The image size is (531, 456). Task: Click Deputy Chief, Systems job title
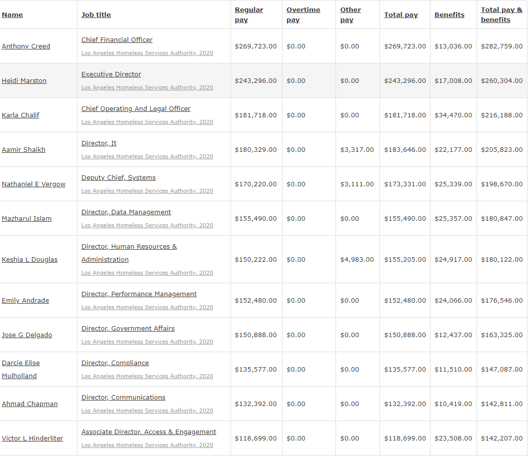pos(118,178)
